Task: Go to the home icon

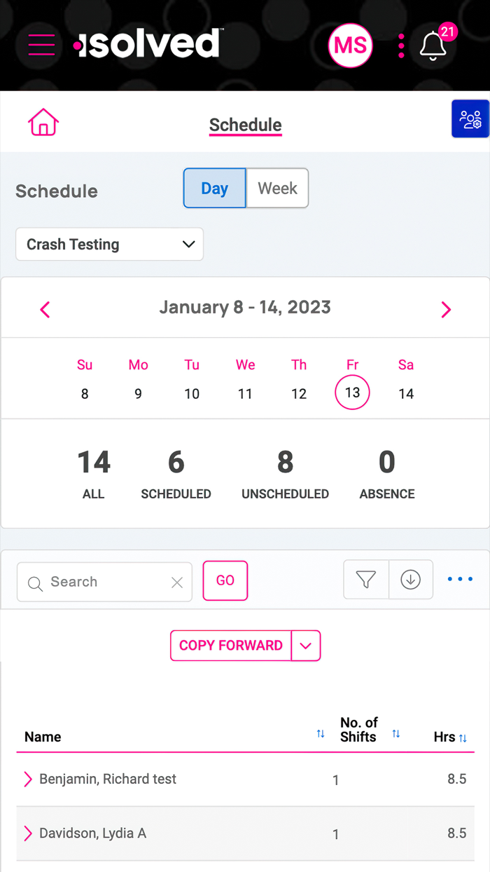Action: [x=43, y=122]
